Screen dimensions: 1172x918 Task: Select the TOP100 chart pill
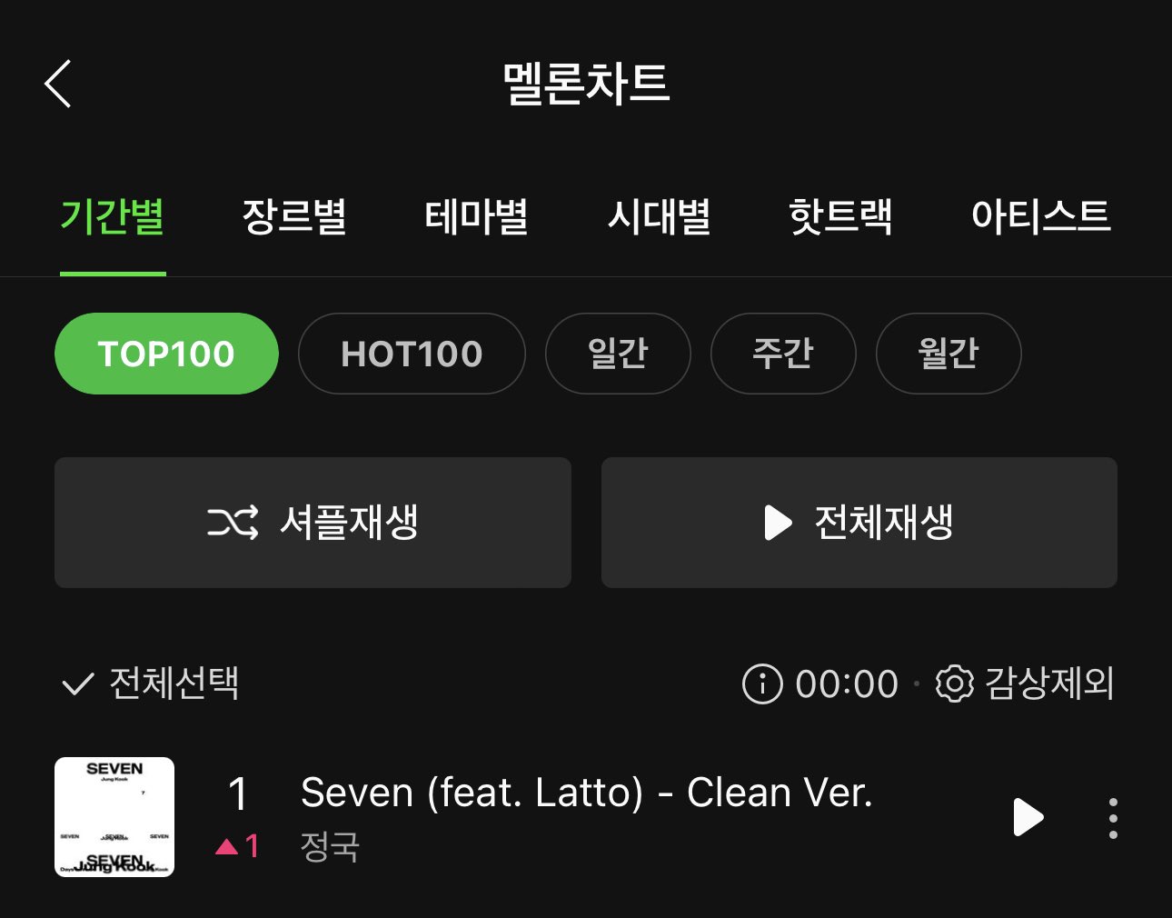[166, 354]
